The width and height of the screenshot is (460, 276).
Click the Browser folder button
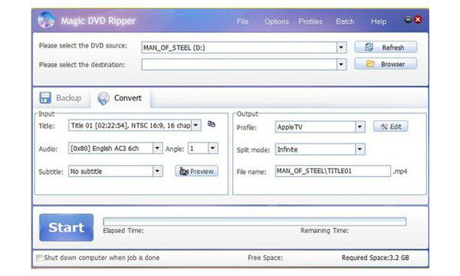(386, 64)
